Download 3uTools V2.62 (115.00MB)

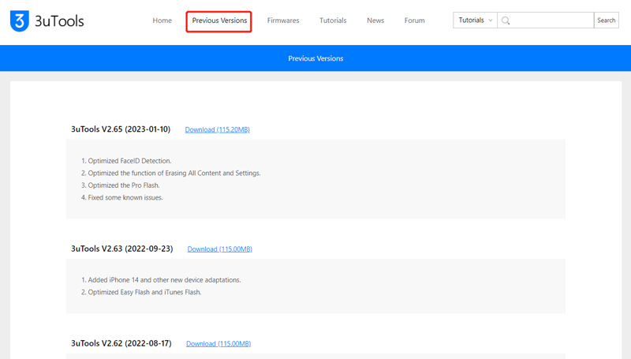[x=218, y=344]
